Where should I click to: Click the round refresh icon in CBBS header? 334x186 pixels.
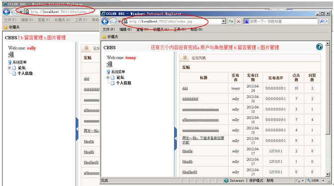click(320, 47)
